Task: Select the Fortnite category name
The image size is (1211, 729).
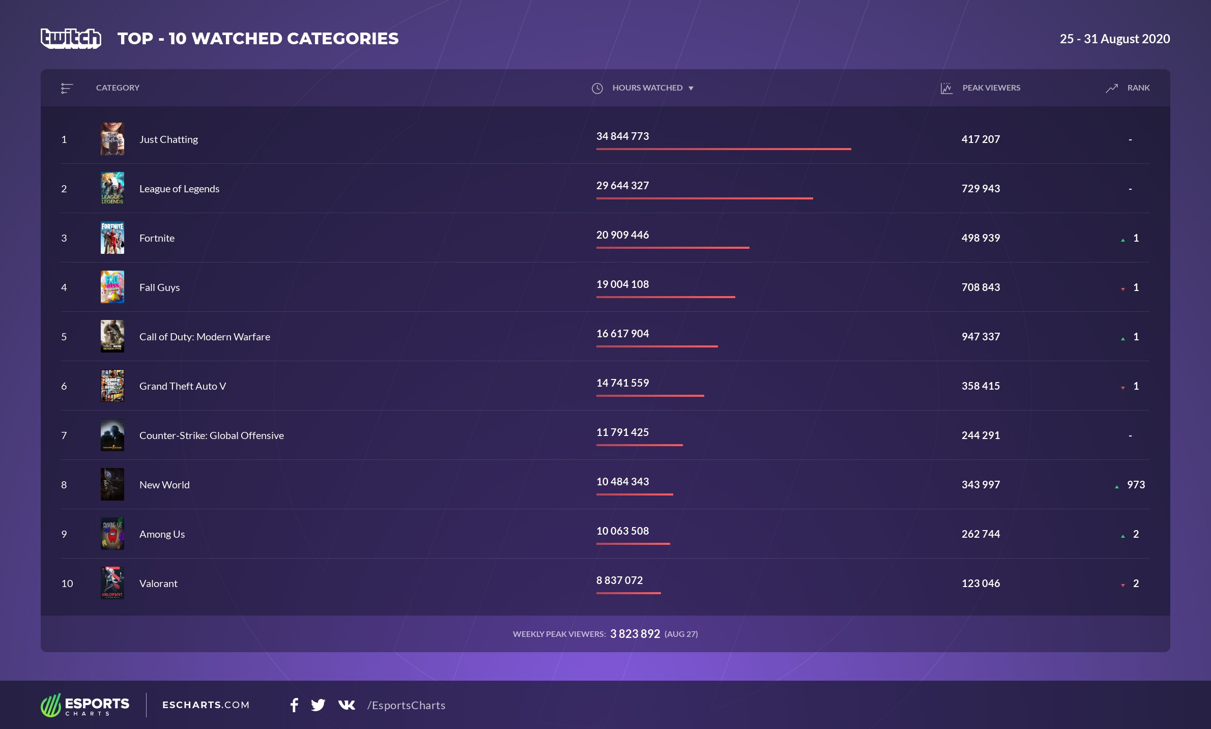Action: [157, 238]
